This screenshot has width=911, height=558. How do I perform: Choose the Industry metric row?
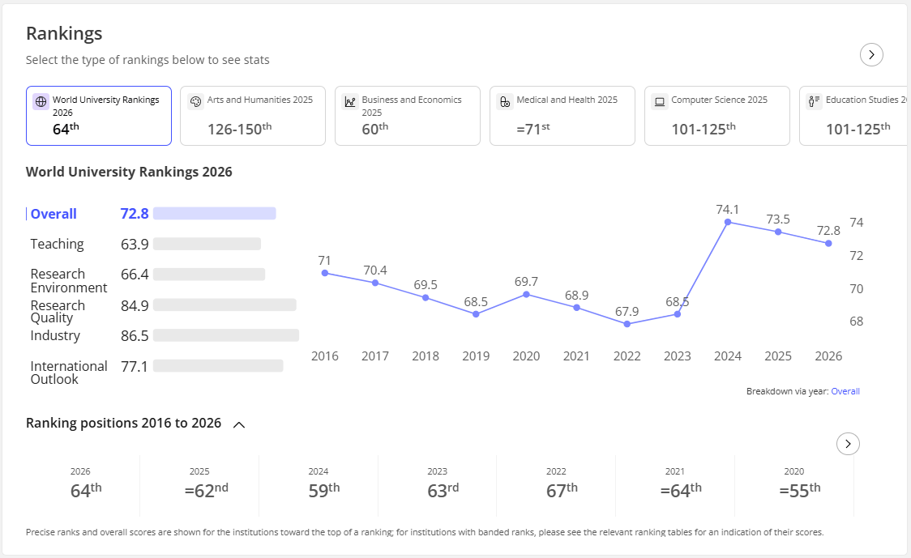pos(165,335)
